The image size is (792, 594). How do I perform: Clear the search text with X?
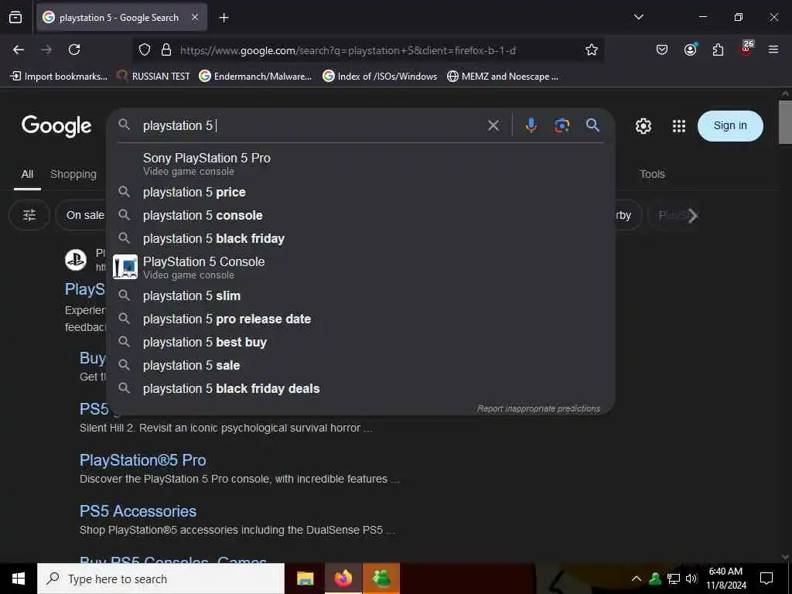493,125
